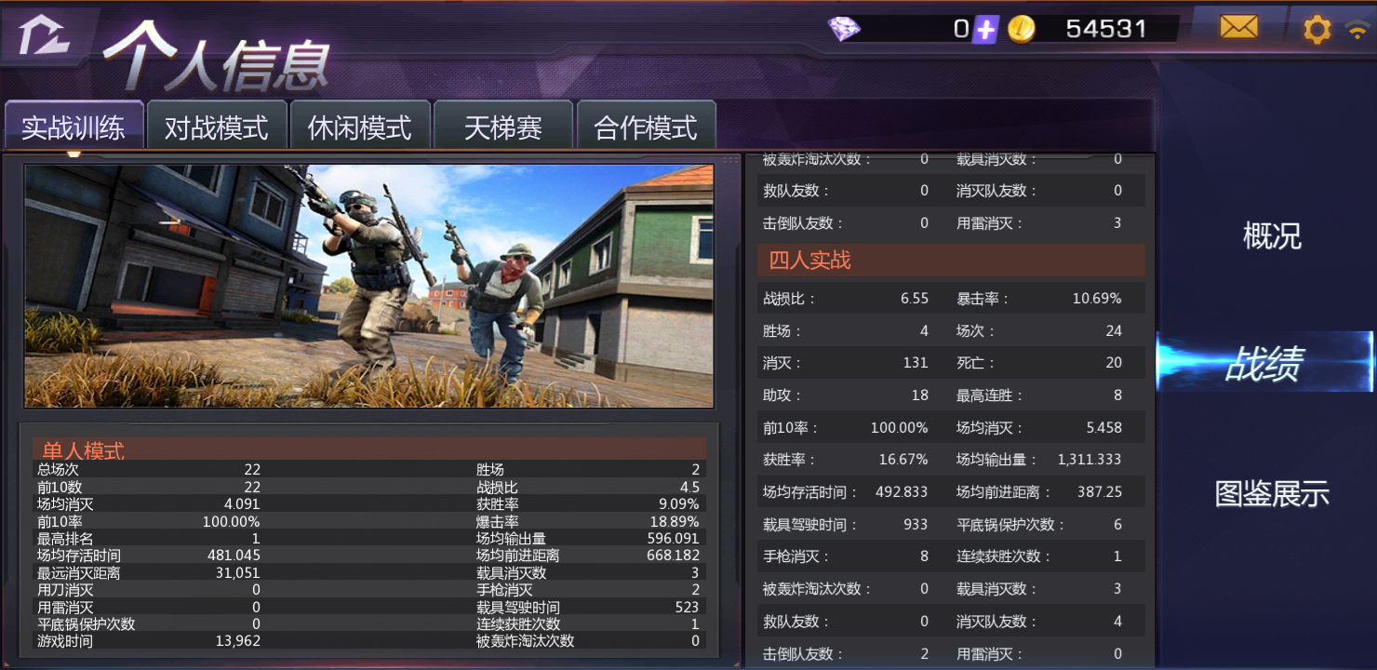Return to the lobby via home icon
Image resolution: width=1377 pixels, height=670 pixels.
point(43,35)
